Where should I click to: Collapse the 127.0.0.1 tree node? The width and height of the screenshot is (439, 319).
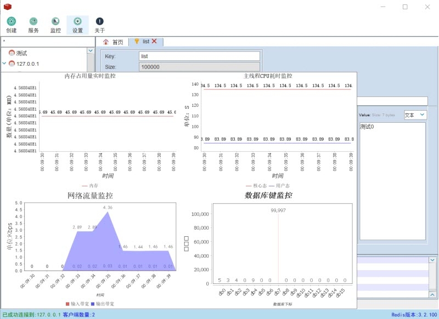[4, 63]
